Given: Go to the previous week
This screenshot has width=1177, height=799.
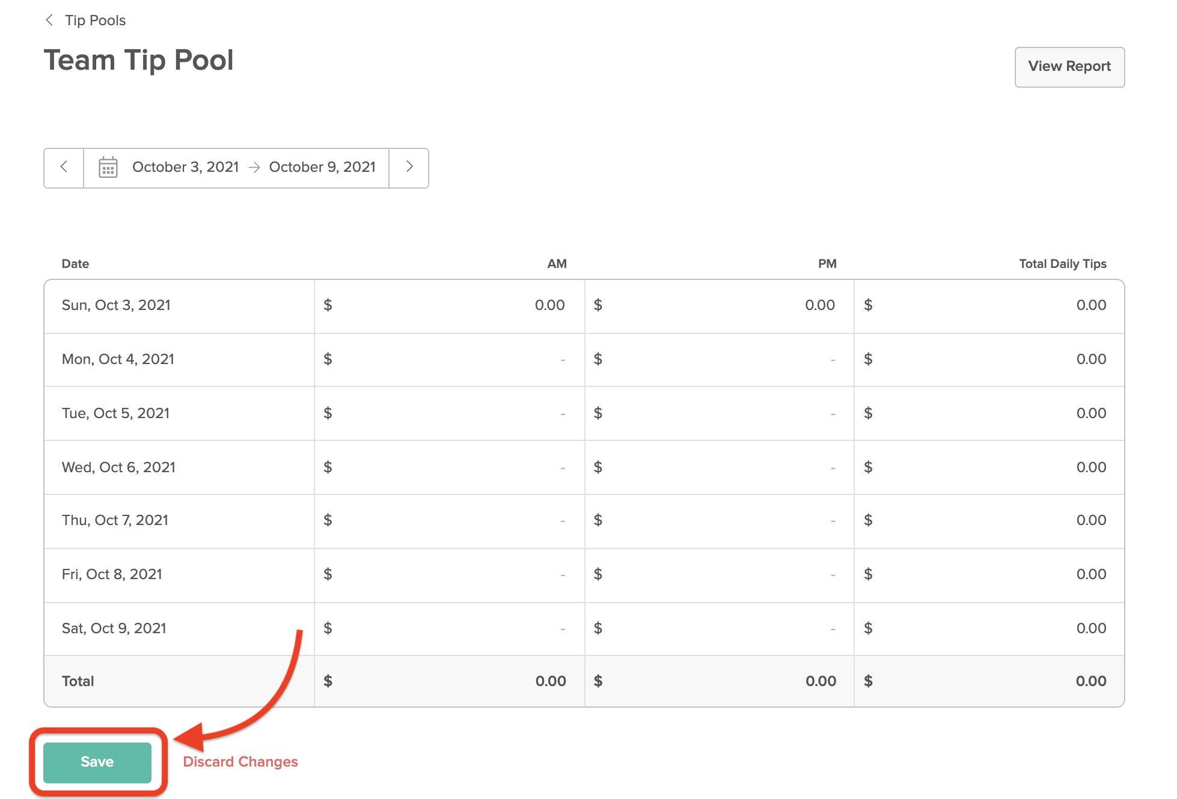Looking at the screenshot, I should [63, 168].
